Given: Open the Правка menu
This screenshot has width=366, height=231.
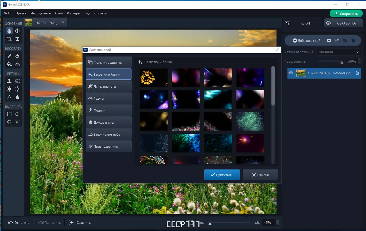Looking at the screenshot, I should coord(21,13).
